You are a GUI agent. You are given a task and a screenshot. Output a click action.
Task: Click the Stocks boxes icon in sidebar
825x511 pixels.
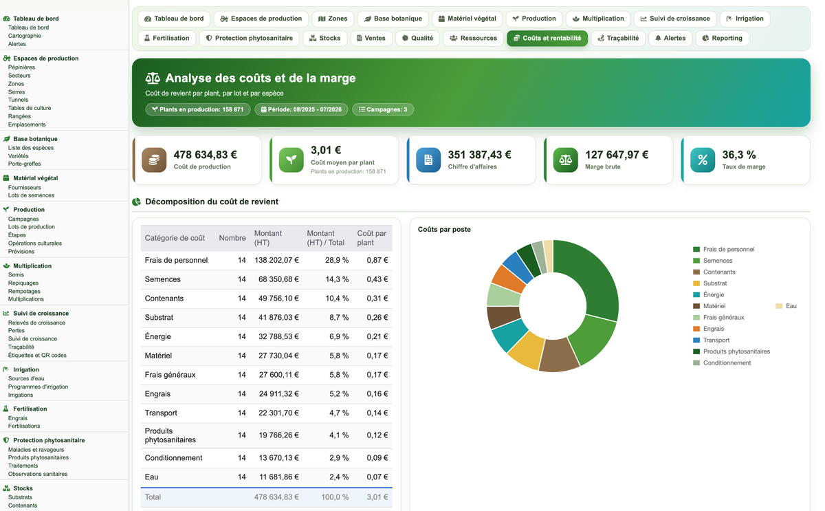click(7, 489)
